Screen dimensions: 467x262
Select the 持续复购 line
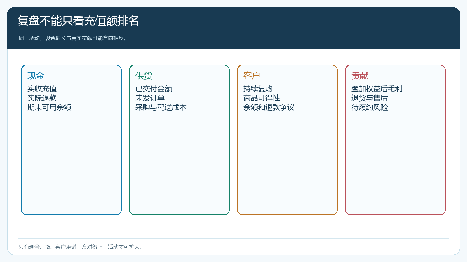click(x=258, y=88)
